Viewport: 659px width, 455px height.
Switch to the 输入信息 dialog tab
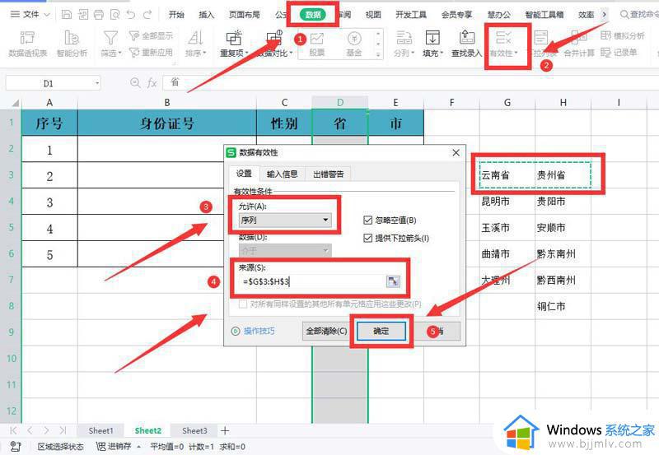point(282,174)
